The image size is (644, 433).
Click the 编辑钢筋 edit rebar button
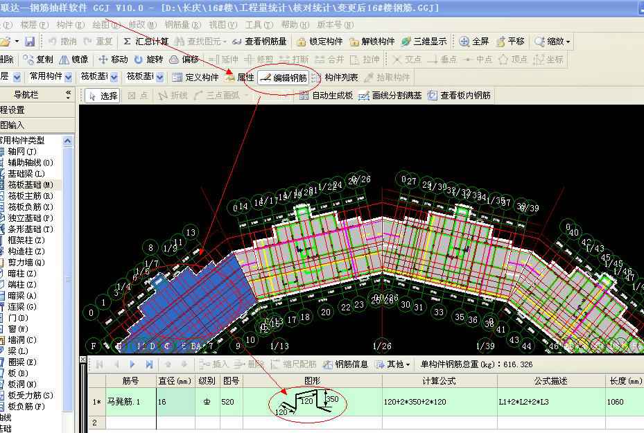284,78
